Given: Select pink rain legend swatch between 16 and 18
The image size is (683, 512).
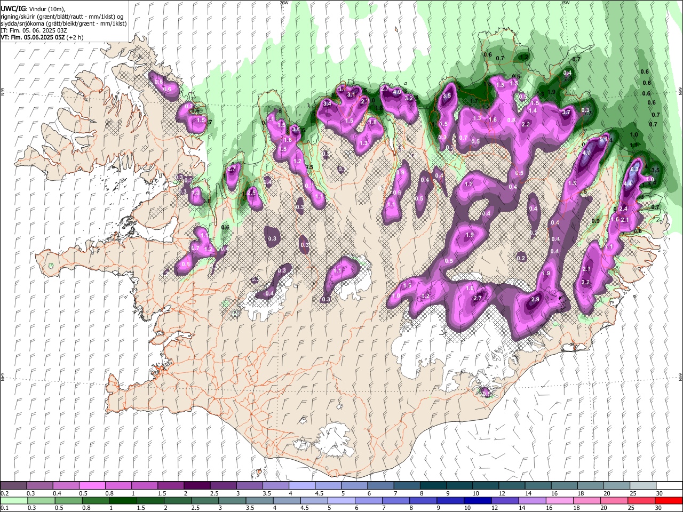Looking at the screenshot, I should pos(559,501).
